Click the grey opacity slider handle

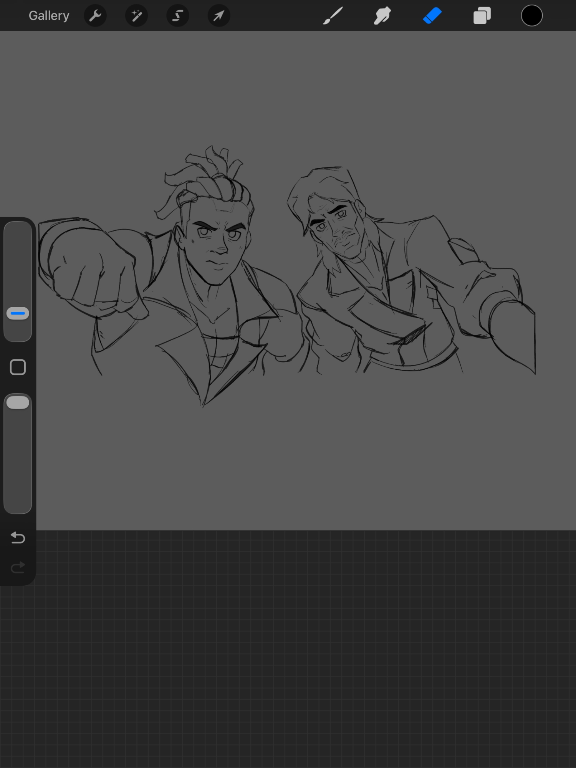pos(18,402)
